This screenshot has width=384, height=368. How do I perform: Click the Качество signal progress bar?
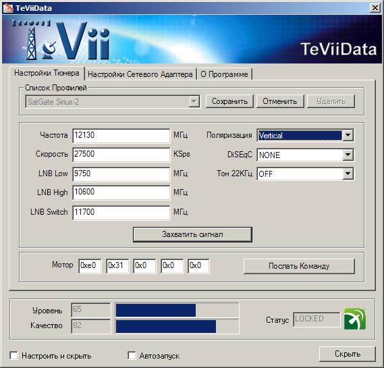[x=177, y=326]
